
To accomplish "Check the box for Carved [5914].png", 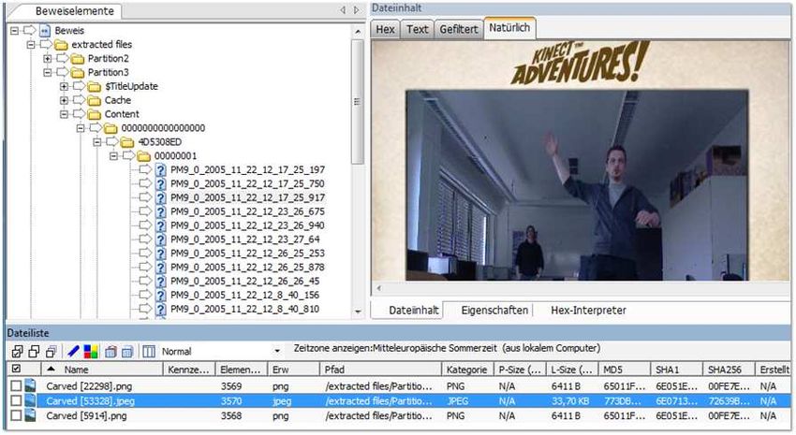I will (x=16, y=415).
